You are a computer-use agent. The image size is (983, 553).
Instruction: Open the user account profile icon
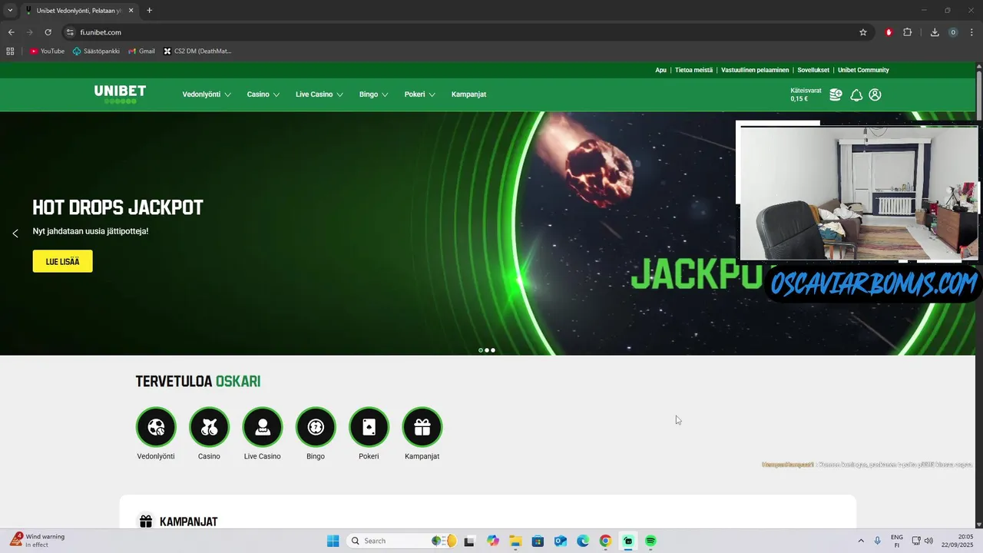pos(875,94)
